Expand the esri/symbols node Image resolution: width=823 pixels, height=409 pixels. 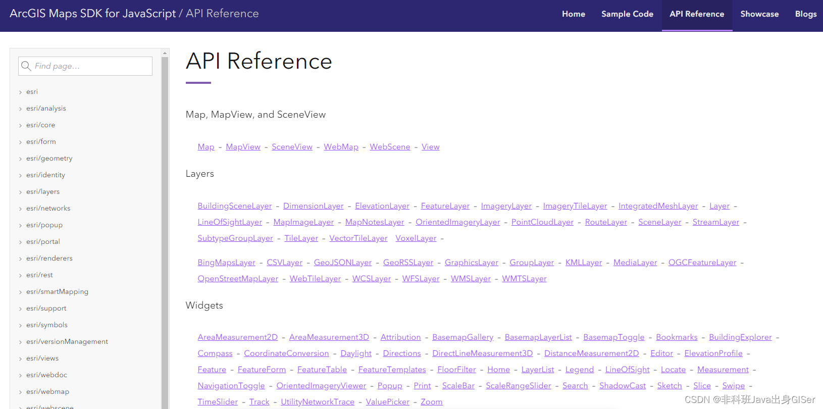20,325
